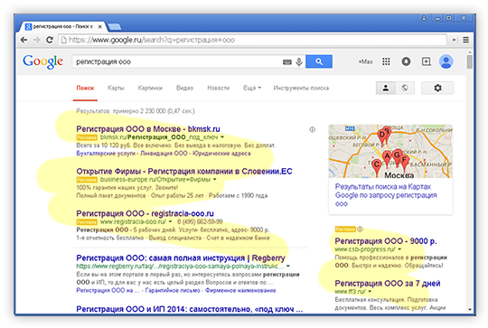Switch to the Картинки tab
Image resolution: width=488 pixels, height=328 pixels.
[150, 88]
